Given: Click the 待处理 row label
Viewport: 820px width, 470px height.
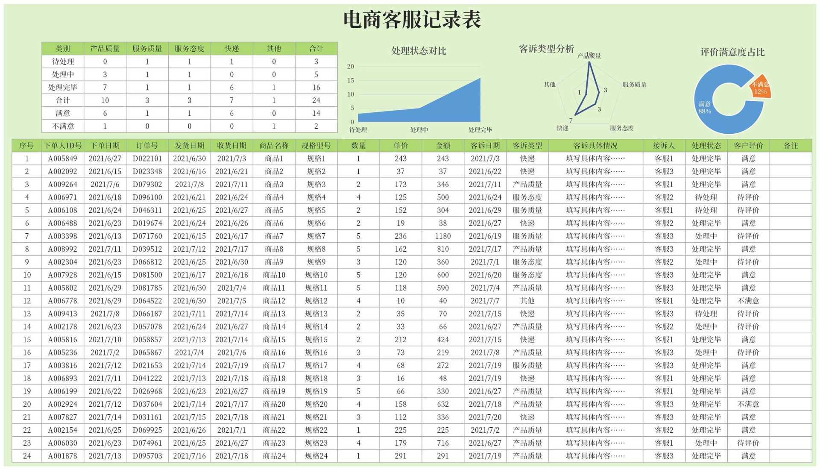Looking at the screenshot, I should [62, 61].
